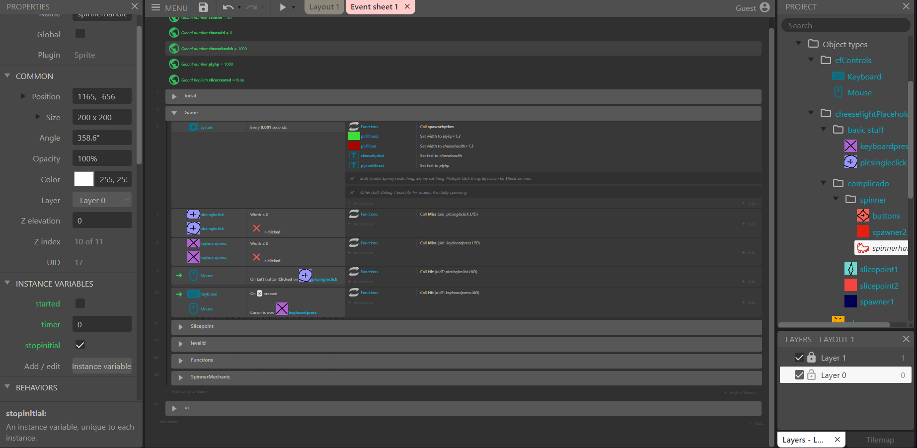Click the slicepoint1 sprite icon
This screenshot has height=448, width=917.
coord(850,269)
